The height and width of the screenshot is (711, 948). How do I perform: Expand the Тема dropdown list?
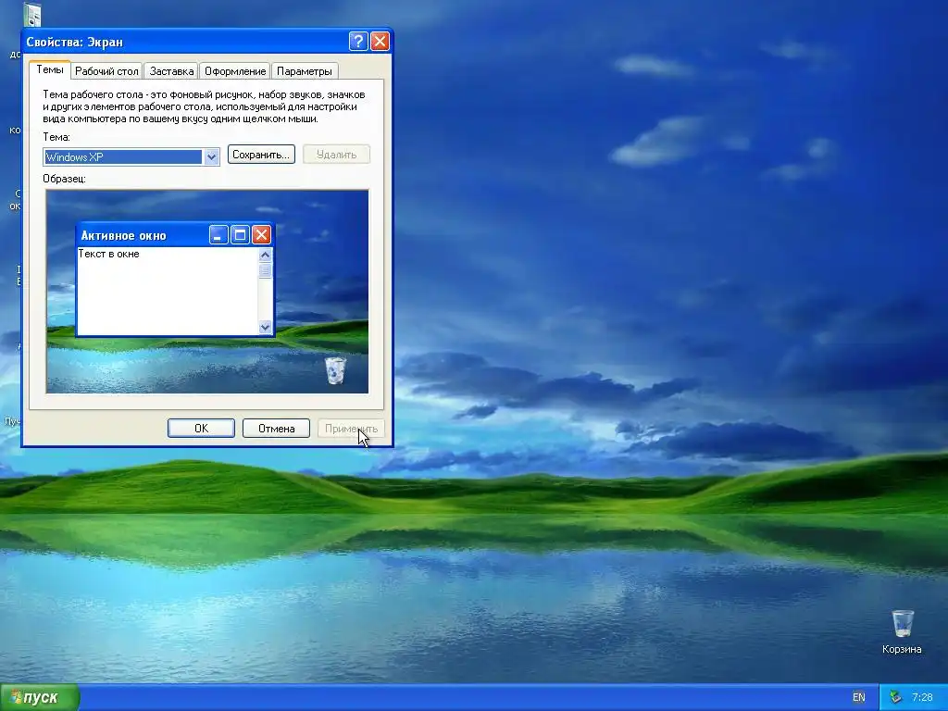pos(211,157)
